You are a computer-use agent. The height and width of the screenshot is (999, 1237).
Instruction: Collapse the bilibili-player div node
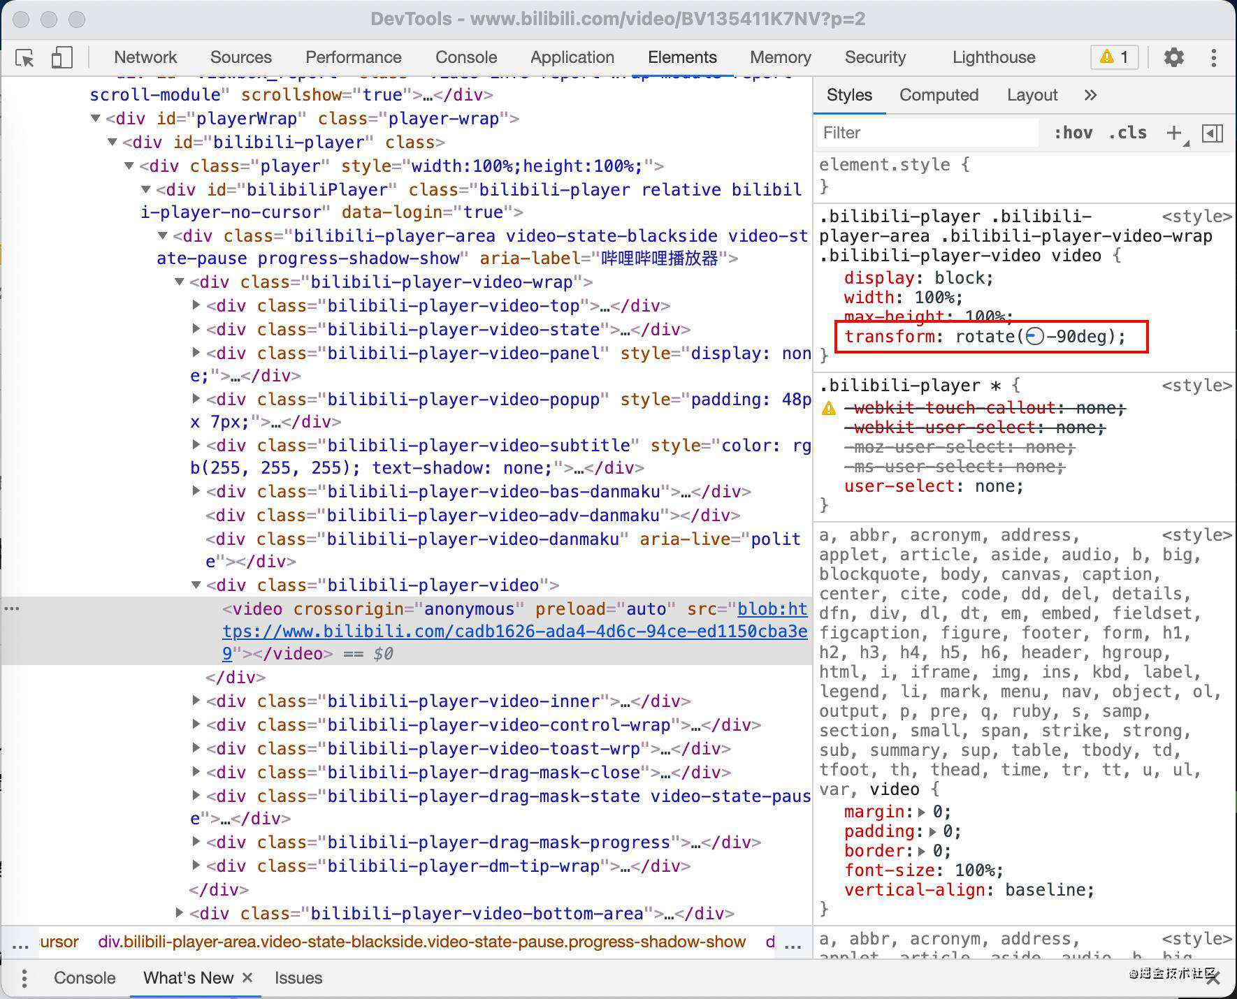[113, 143]
